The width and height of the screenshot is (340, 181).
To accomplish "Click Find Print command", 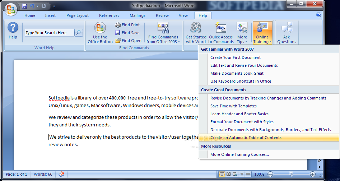I will click(x=127, y=25).
